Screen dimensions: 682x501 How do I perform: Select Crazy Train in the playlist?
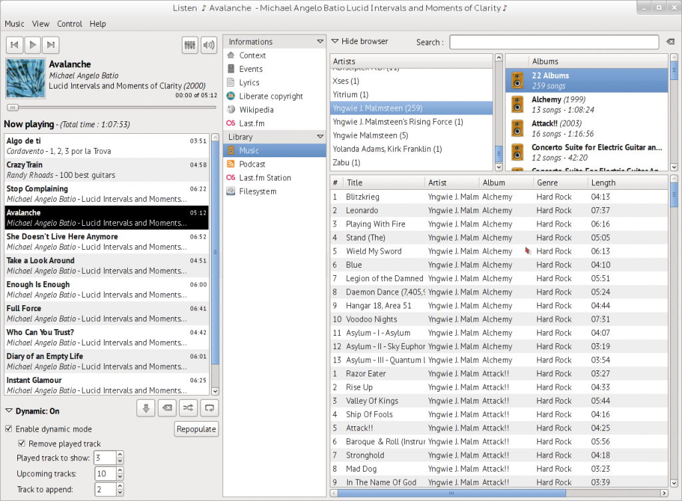tap(107, 170)
